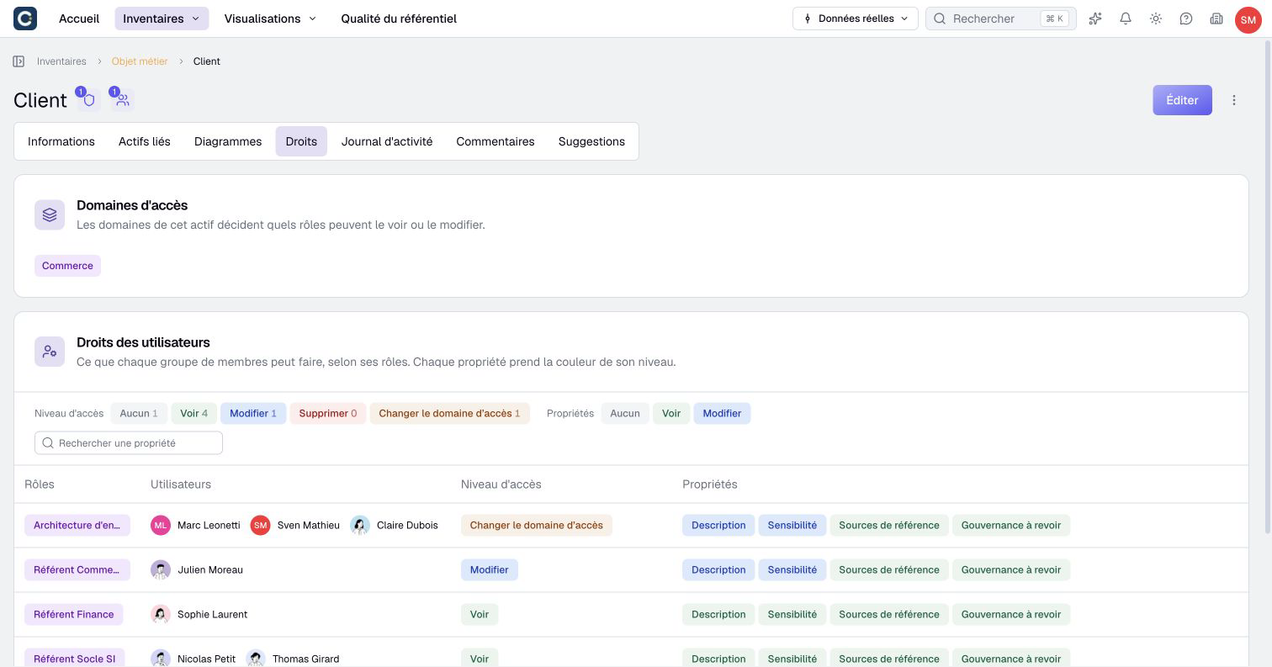The image size is (1272, 667).
Task: Click Sven Mathieu's SM avatar in the table
Action: click(x=260, y=525)
